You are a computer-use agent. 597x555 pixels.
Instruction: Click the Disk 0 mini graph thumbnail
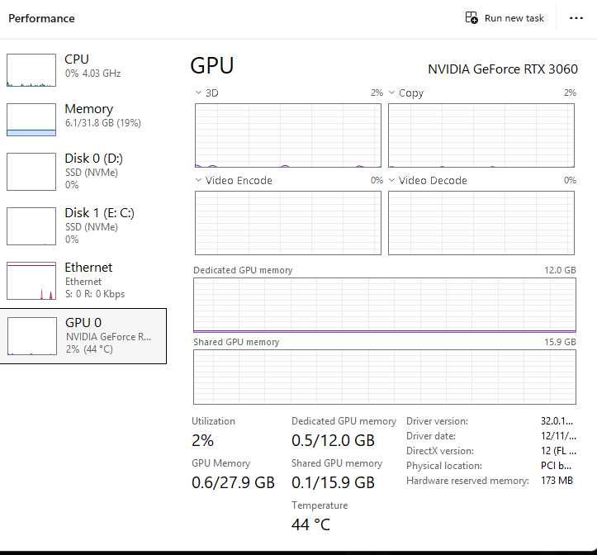tap(31, 172)
